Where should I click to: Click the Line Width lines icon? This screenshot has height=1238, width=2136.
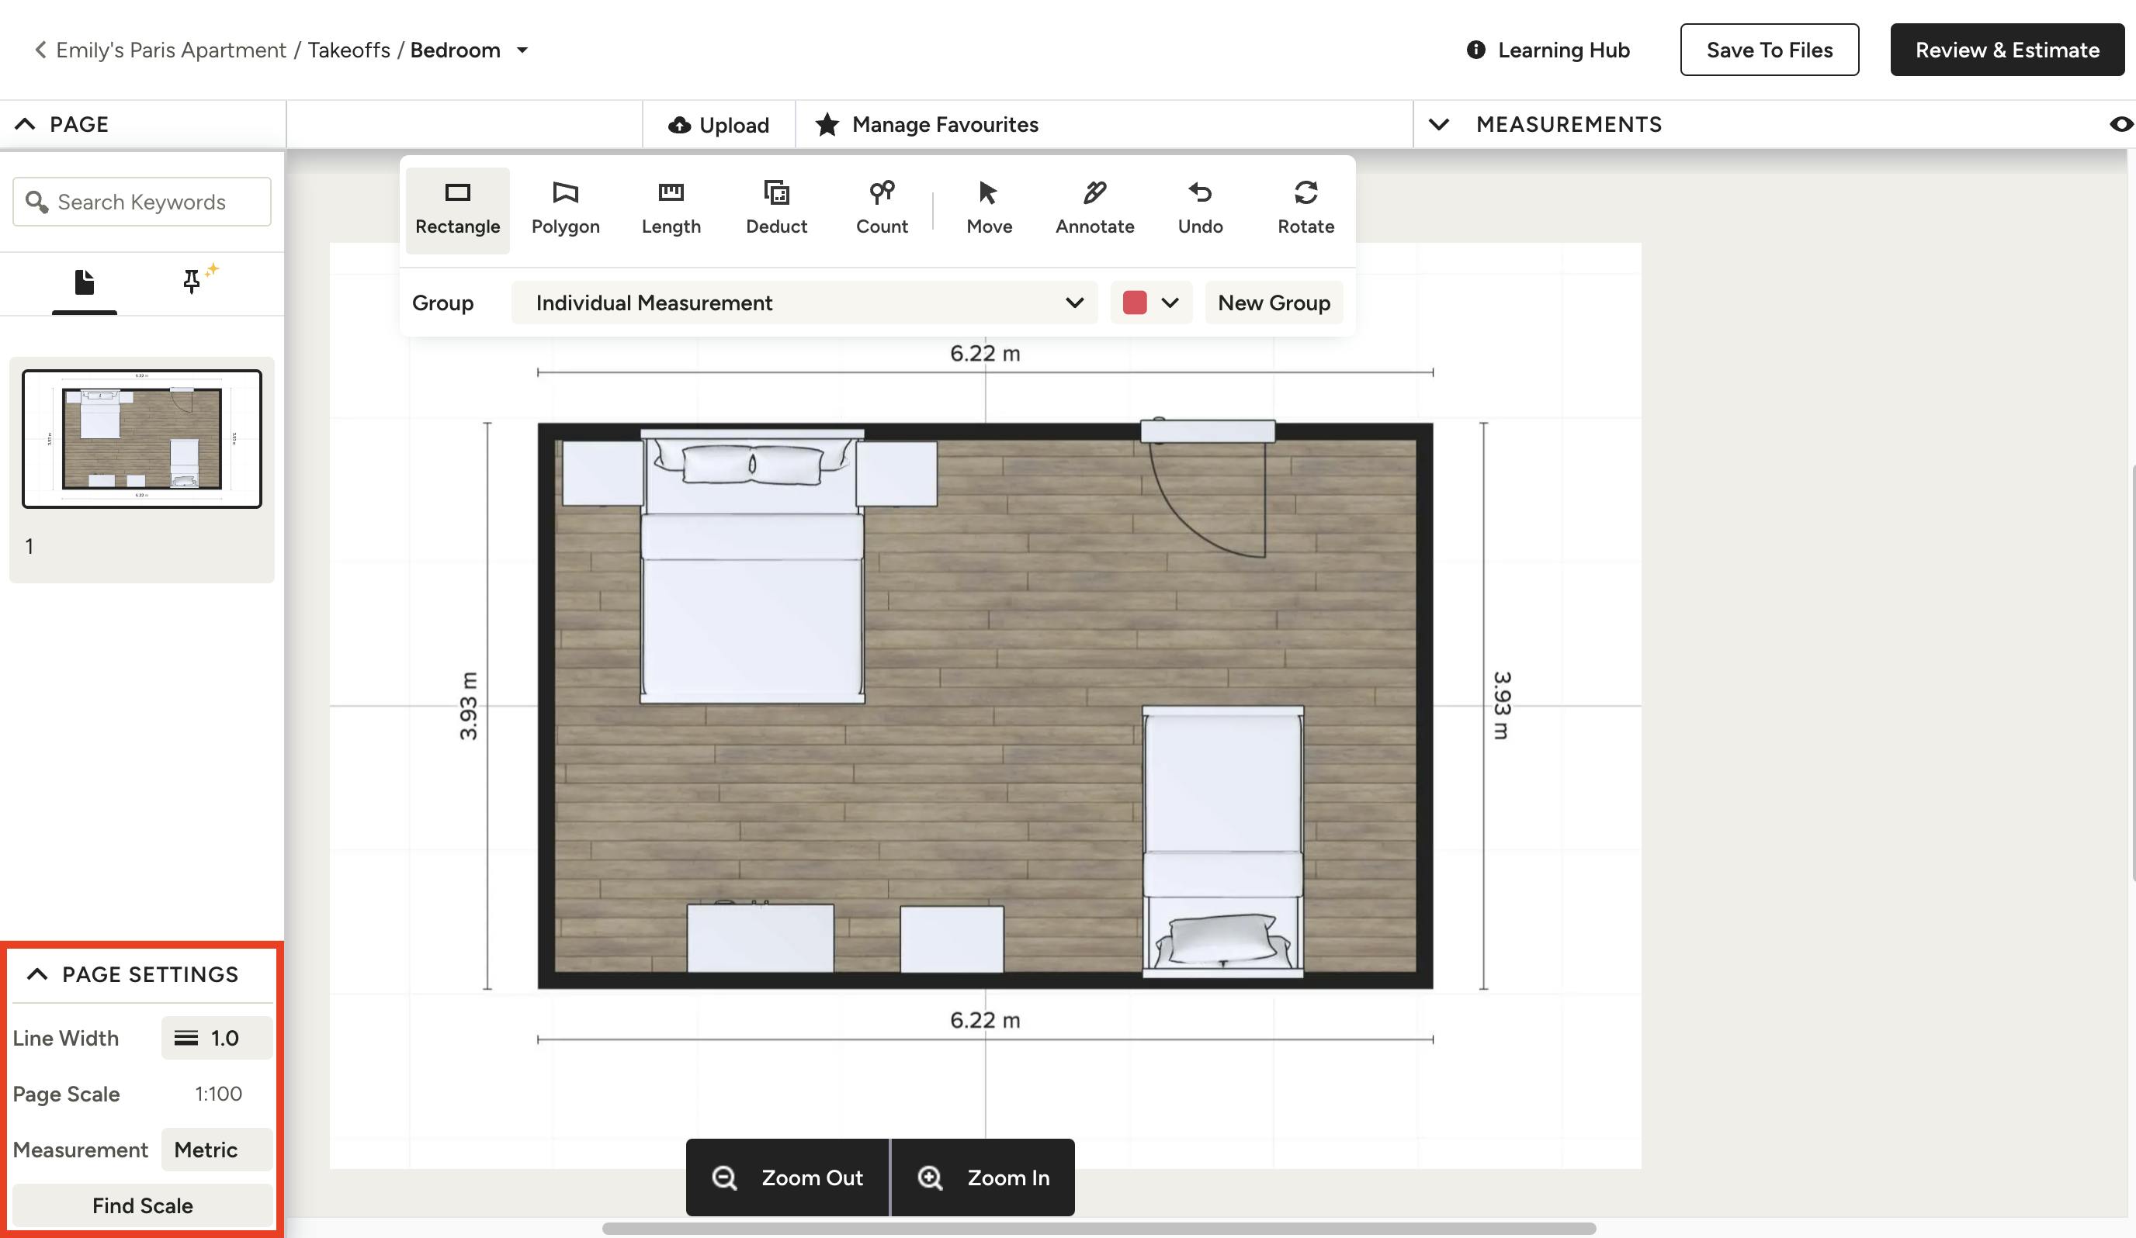pyautogui.click(x=186, y=1038)
